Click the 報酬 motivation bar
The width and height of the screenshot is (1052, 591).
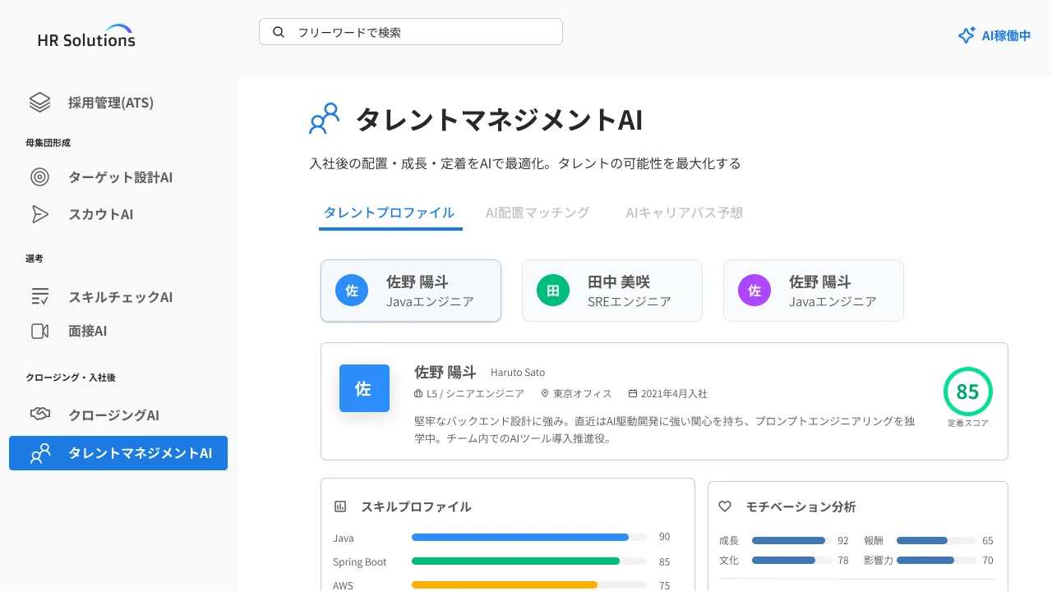point(936,541)
